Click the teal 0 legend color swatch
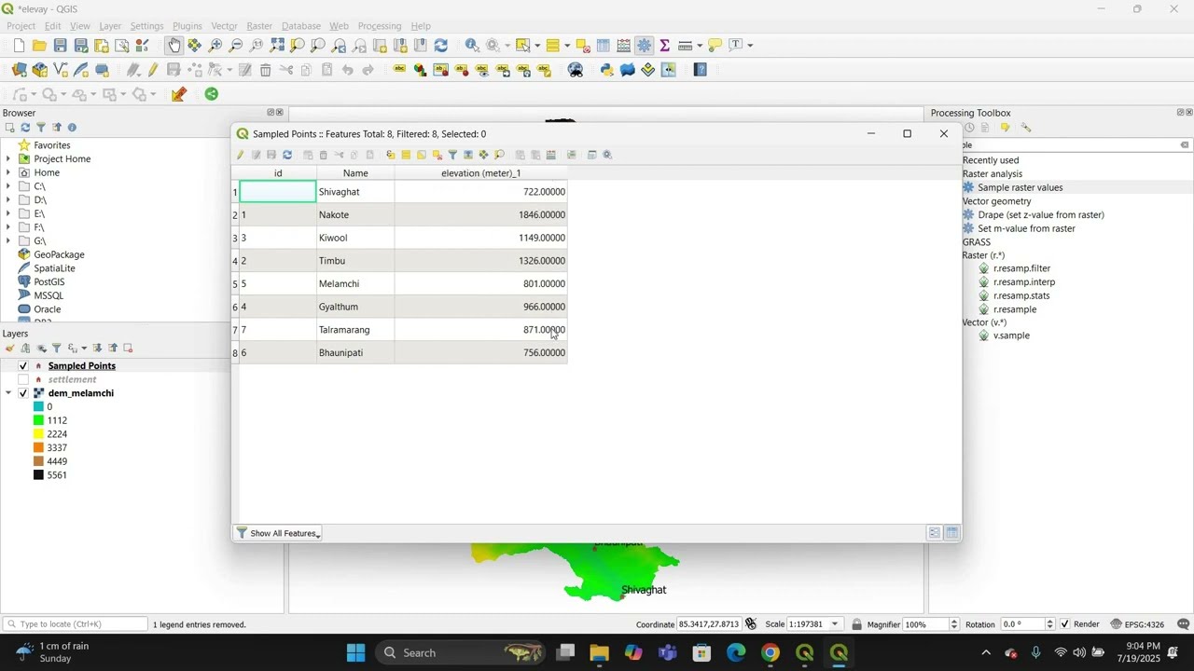 click(x=38, y=406)
